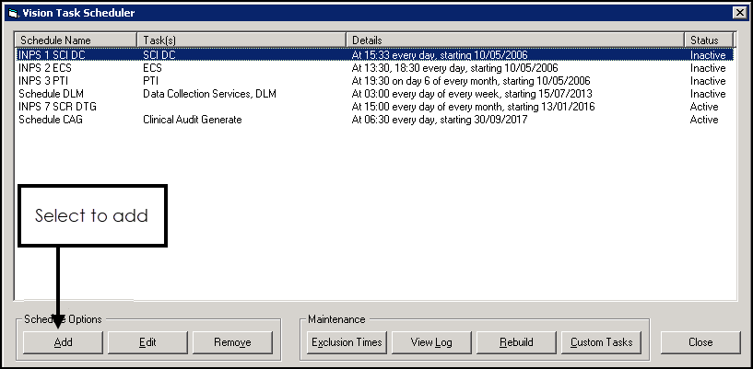Viewport: 753px width, 369px height.
Task: Click Active status of Schedule CAG
Action: (704, 120)
